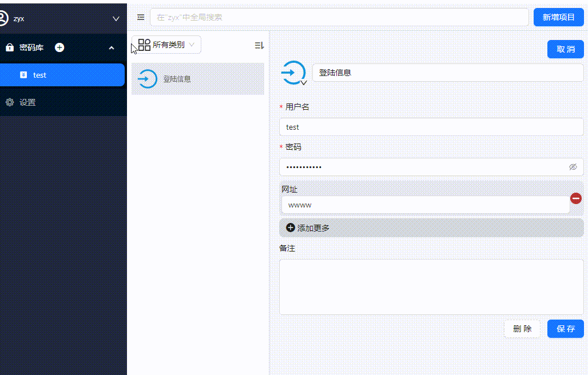588x375 pixels.
Task: Click the zyx user avatar icon
Action: 3,18
